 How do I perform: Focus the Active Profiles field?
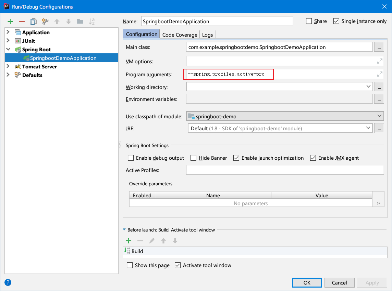click(285, 170)
